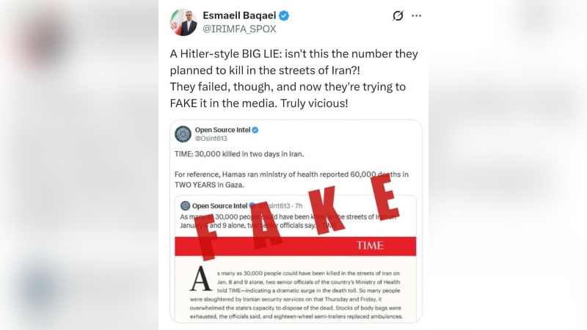The width and height of the screenshot is (587, 330).
Task: Click the verified badge beside Open Source Intel
Action: pos(255,130)
